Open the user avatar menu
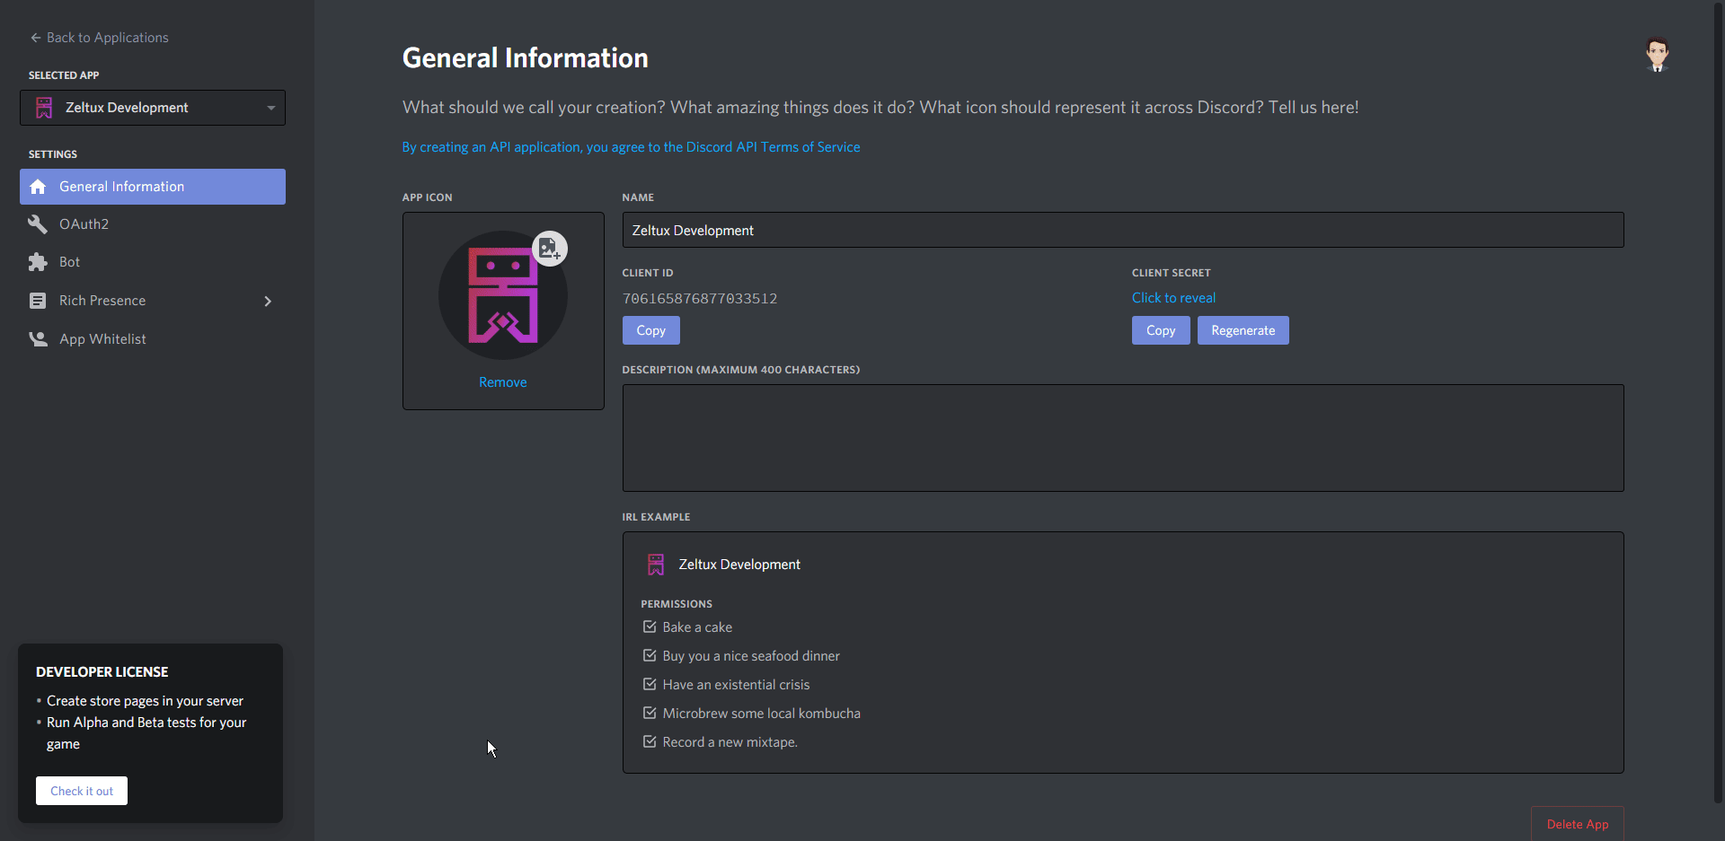Screen dimensions: 1725x841 [x=1658, y=55]
